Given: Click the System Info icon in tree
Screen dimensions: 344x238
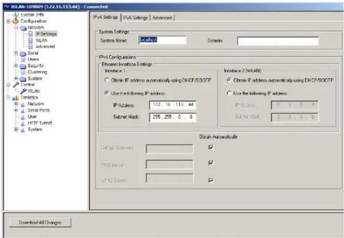Looking at the screenshot, I should coord(16,15).
